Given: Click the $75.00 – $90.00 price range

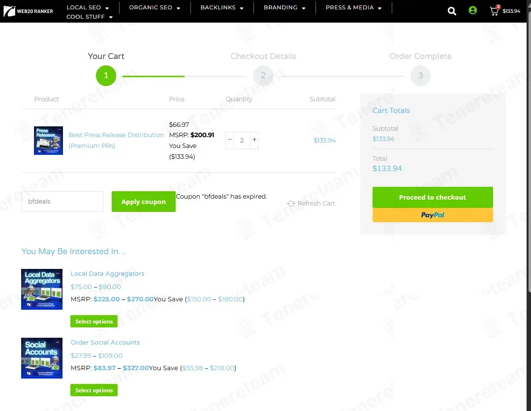Looking at the screenshot, I should tap(95, 287).
